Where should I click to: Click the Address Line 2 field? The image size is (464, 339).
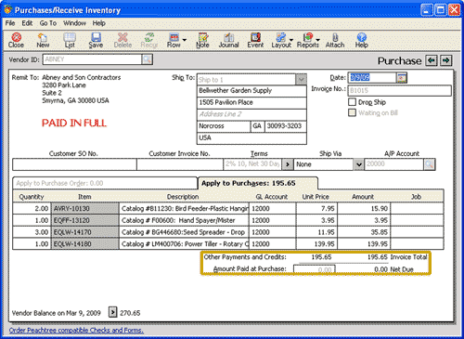pyautogui.click(x=251, y=114)
